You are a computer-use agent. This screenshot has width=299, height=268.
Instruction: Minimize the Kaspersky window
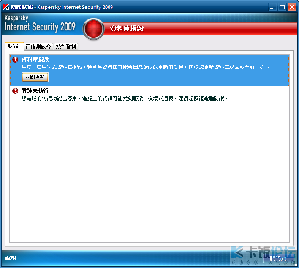(272, 7)
